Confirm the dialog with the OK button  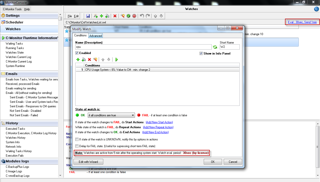pos(213,162)
